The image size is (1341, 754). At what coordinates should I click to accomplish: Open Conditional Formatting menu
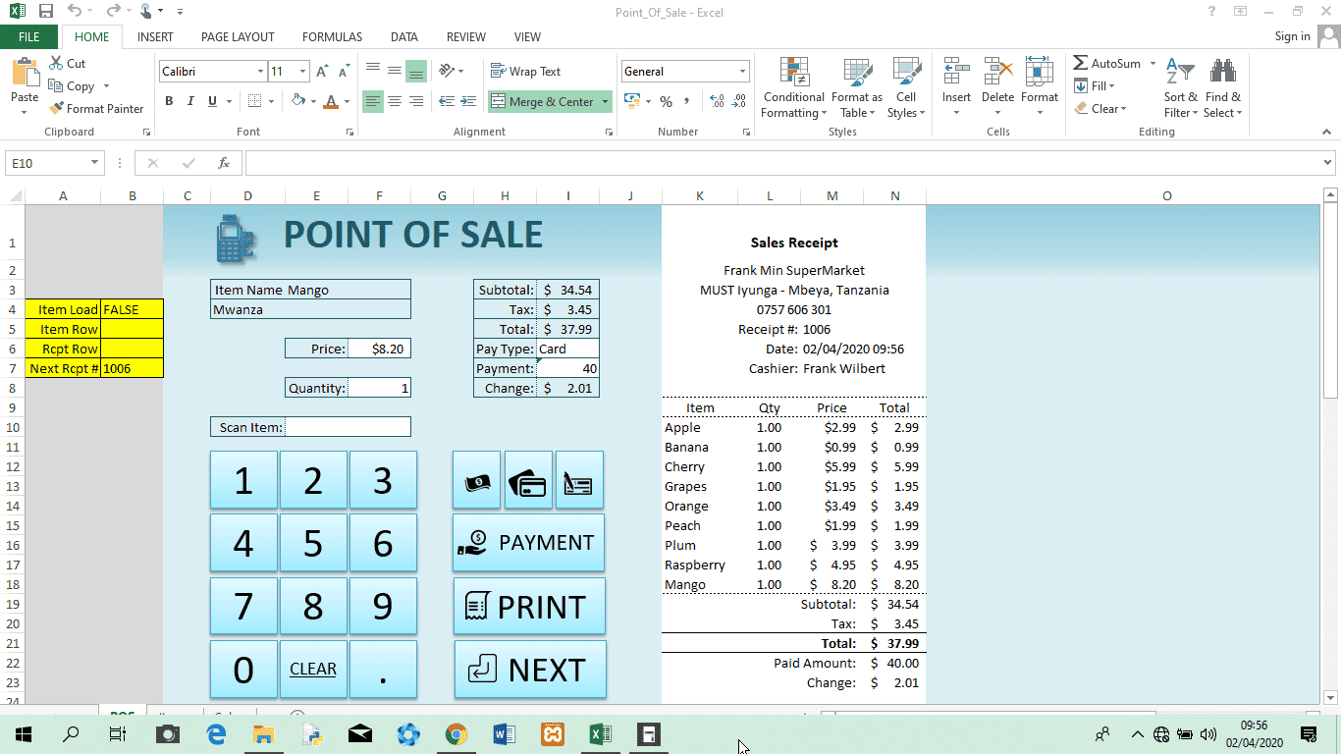[x=794, y=88]
